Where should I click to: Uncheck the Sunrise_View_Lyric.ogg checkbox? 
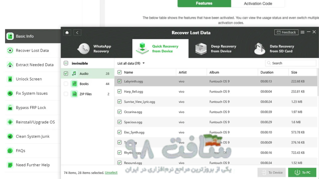(x=119, y=102)
